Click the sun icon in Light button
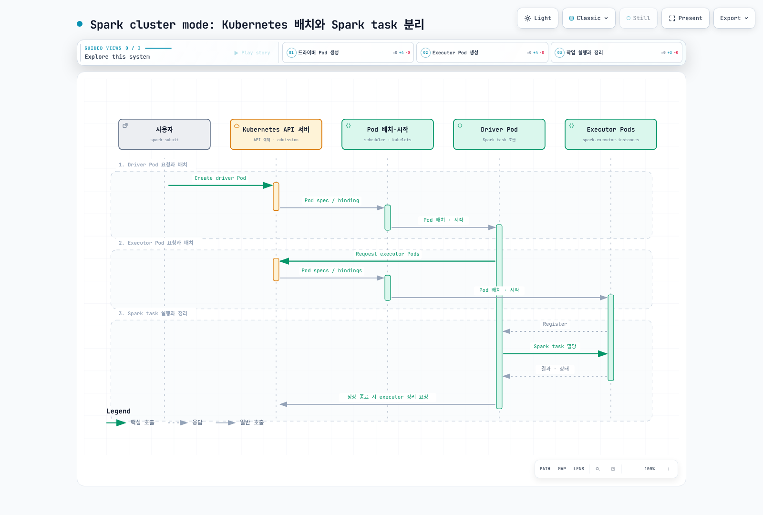This screenshot has width=763, height=515. (x=527, y=18)
